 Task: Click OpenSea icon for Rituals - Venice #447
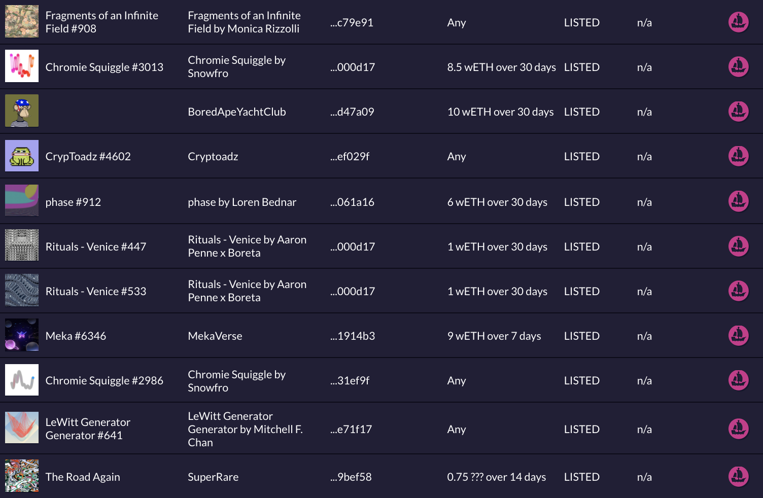pyautogui.click(x=738, y=246)
